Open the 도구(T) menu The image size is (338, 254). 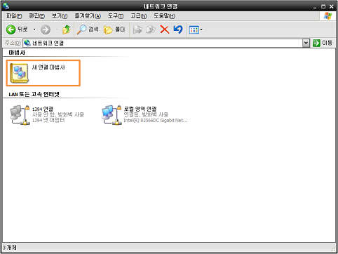[116, 16]
